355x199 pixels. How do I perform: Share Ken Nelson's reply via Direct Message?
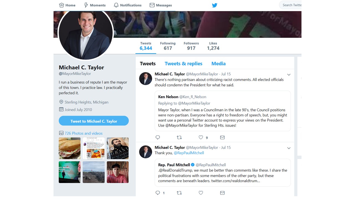point(222,137)
